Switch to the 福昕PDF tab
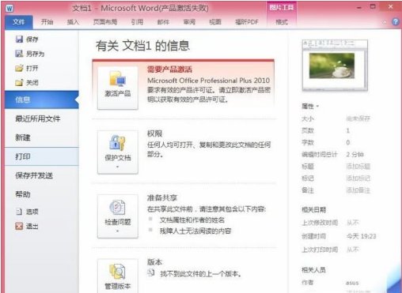The image size is (402, 293). [x=247, y=22]
